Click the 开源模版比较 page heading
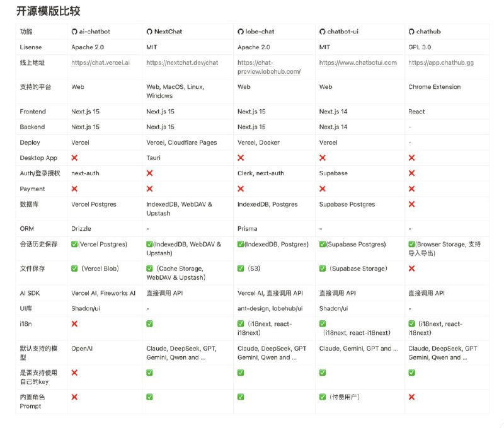Screen dimensions: 504x428 pyautogui.click(x=48, y=11)
